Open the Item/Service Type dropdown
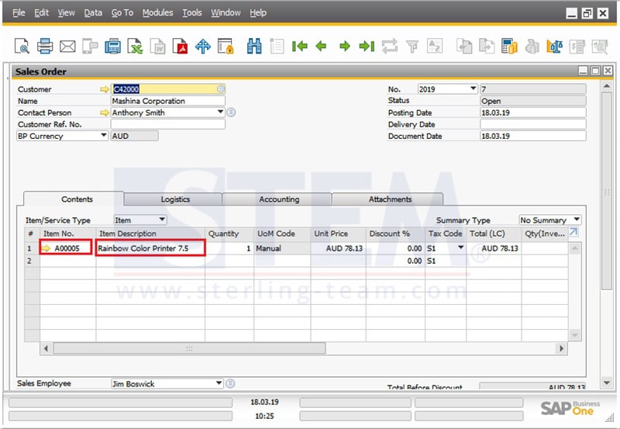 162,220
